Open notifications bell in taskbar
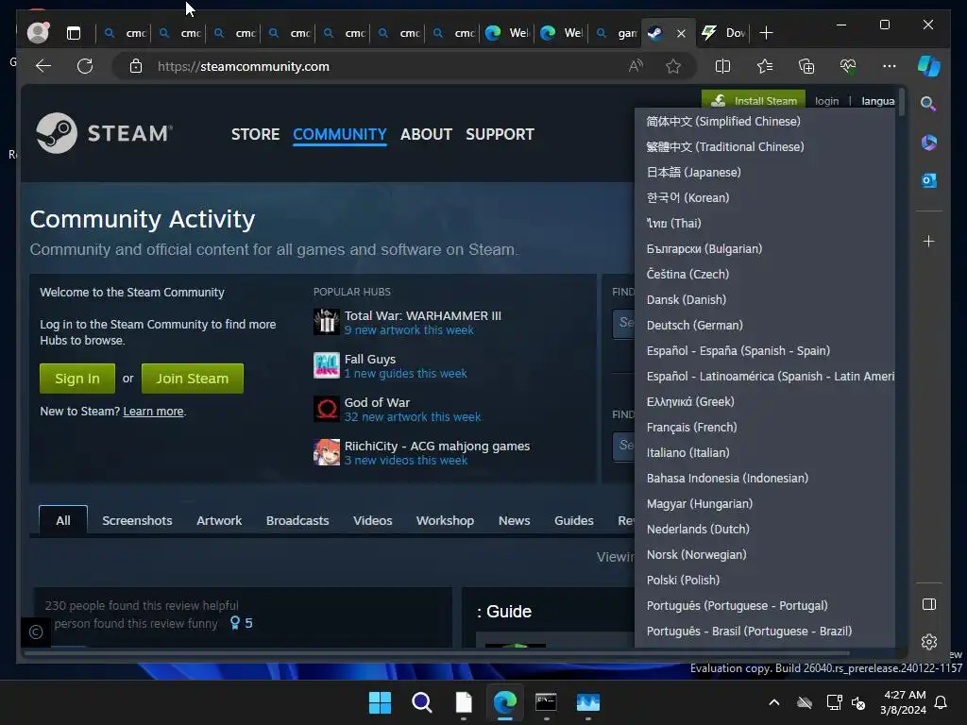The image size is (967, 725). [942, 702]
